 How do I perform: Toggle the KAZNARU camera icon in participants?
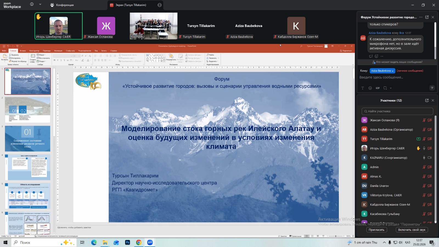click(430, 158)
